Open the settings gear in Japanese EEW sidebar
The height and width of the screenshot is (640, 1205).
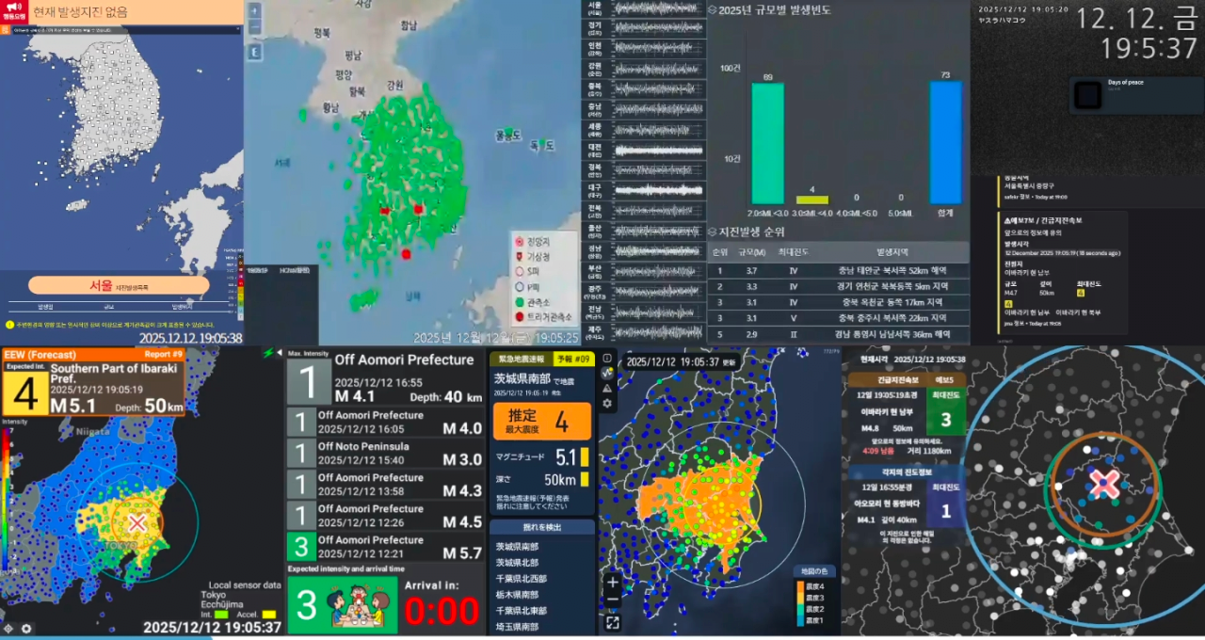(x=607, y=403)
